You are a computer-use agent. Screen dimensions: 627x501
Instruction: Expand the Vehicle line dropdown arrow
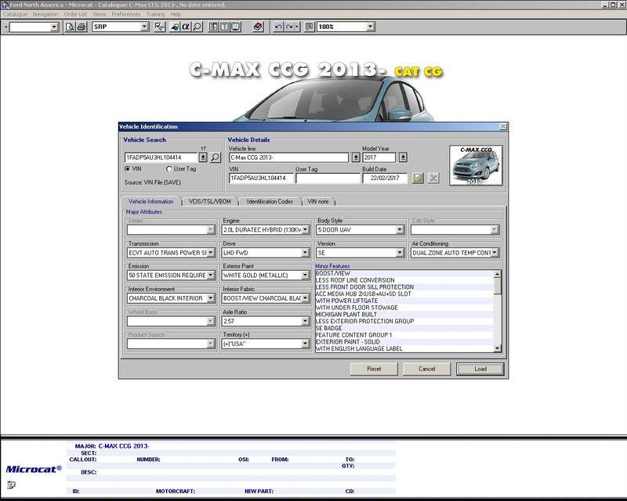point(356,157)
